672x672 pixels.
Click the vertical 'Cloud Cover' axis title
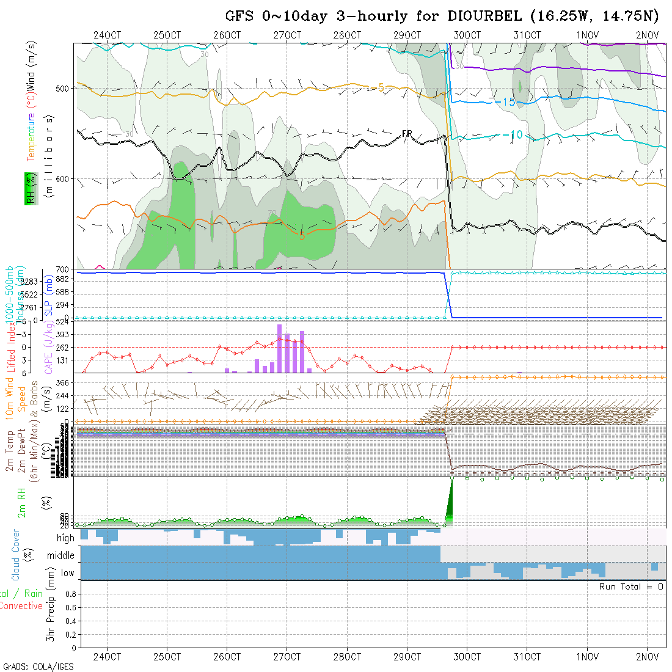click(x=16, y=555)
